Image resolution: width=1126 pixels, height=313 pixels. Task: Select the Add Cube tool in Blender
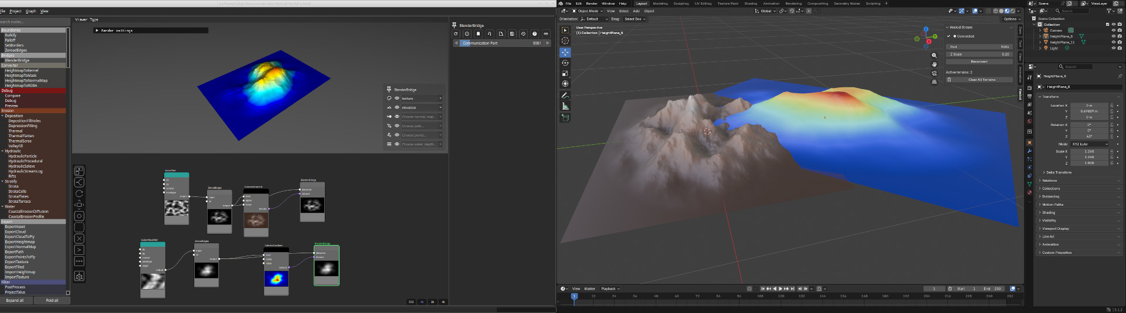[565, 117]
